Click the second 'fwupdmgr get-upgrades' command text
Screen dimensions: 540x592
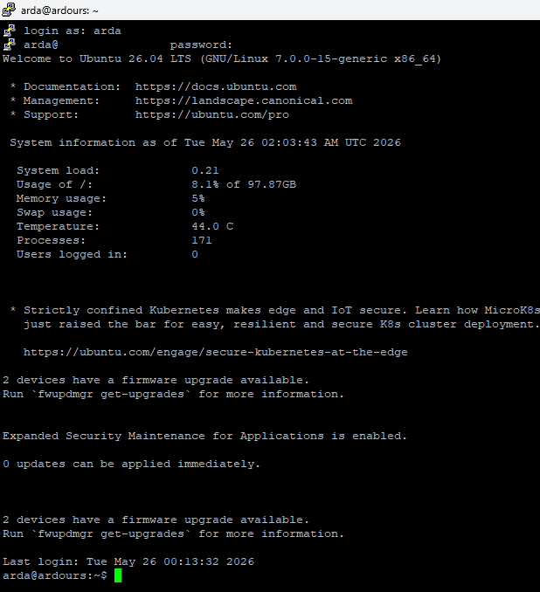[111, 533]
